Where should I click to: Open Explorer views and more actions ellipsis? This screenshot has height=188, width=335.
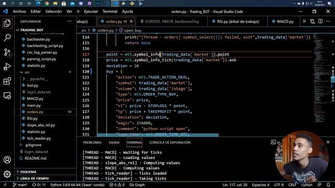click(x=70, y=21)
